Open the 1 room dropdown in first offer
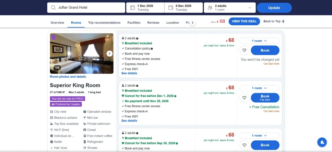The height and width of the screenshot is (152, 332). click(259, 41)
